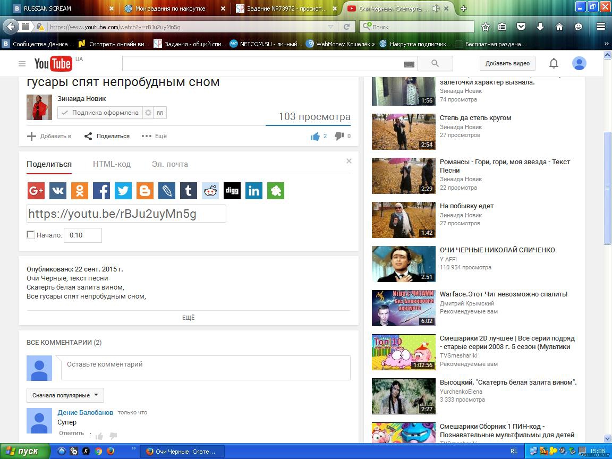This screenshot has width=612, height=459.
Task: Share the video on Blogger
Action: [x=145, y=191]
